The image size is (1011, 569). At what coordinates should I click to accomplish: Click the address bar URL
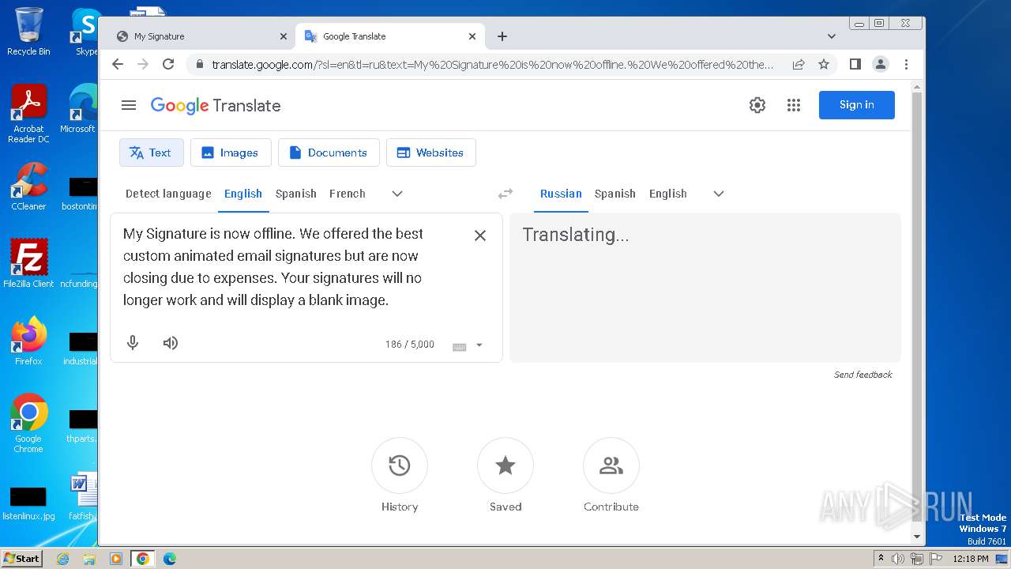coord(493,65)
